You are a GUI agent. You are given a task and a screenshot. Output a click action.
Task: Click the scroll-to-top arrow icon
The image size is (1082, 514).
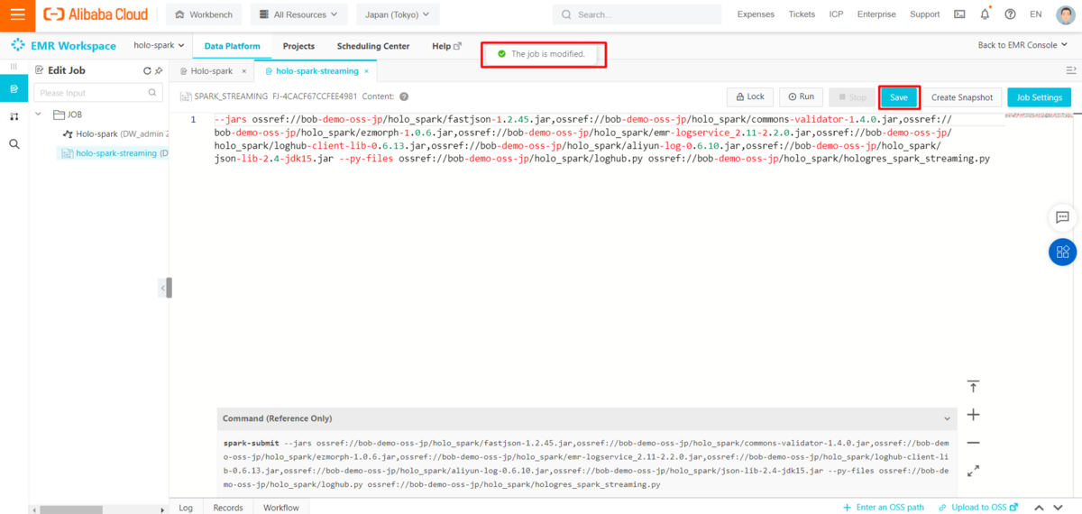(973, 387)
